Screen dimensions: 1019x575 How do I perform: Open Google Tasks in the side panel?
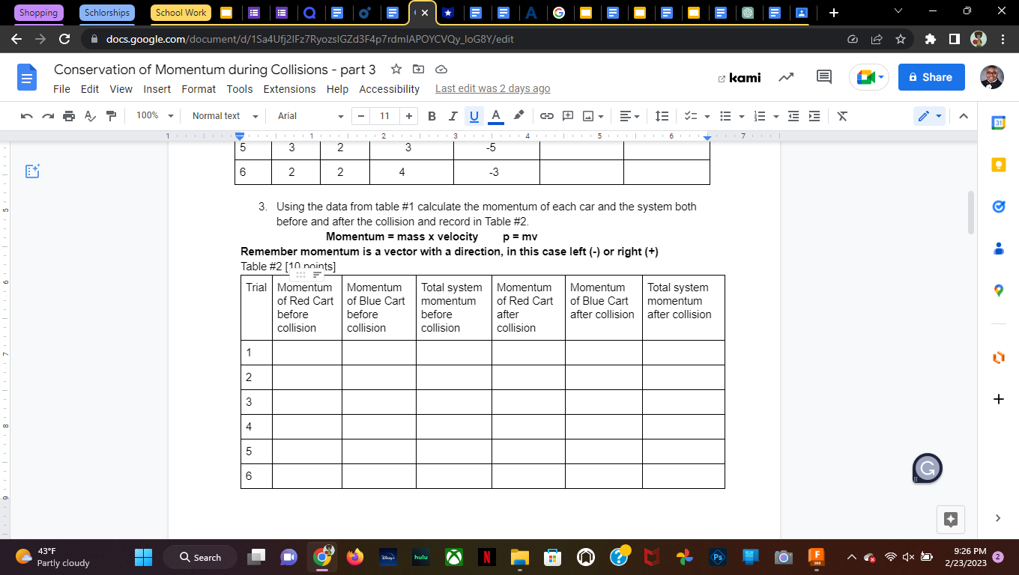coord(998,207)
